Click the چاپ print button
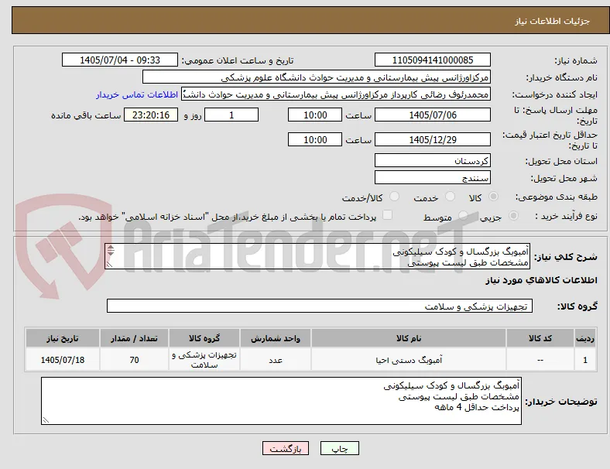 tap(339, 448)
